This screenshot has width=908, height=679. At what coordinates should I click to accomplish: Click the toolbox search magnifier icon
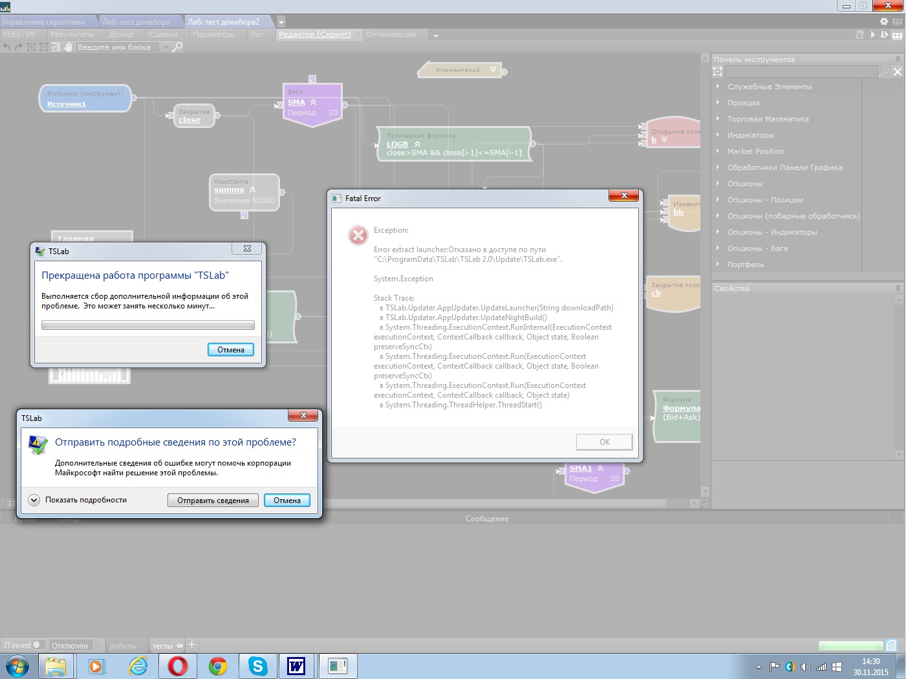(885, 72)
